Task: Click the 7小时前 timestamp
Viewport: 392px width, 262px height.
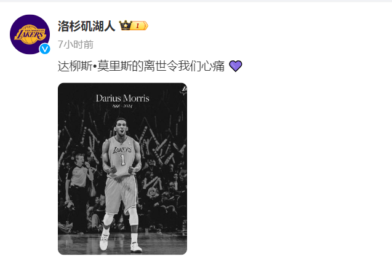Action: [76, 44]
